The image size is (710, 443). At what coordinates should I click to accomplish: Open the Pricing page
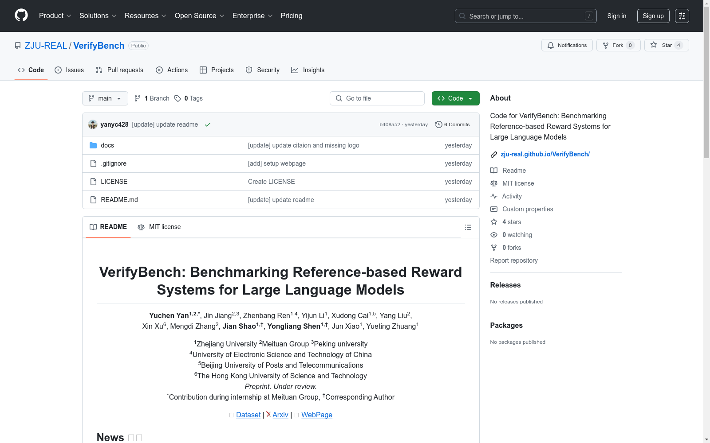tap(292, 16)
